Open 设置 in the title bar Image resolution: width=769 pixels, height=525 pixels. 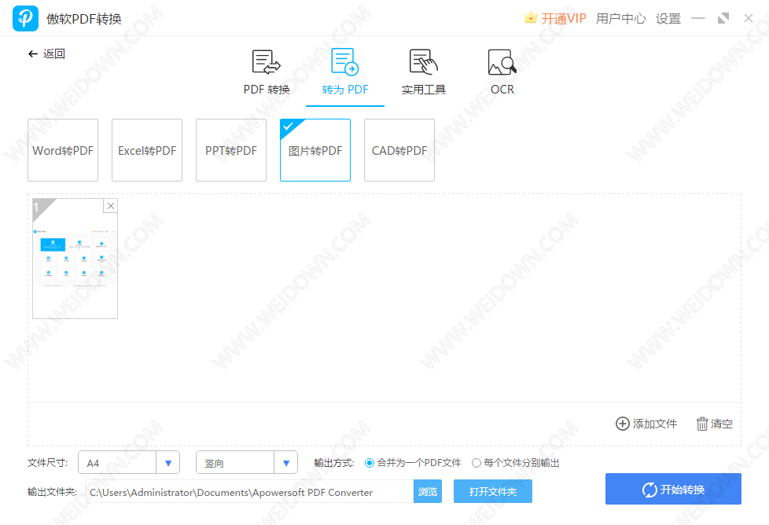click(668, 19)
